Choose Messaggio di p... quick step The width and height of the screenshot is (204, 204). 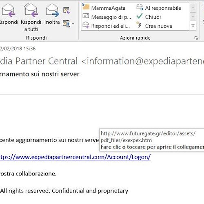point(107,17)
